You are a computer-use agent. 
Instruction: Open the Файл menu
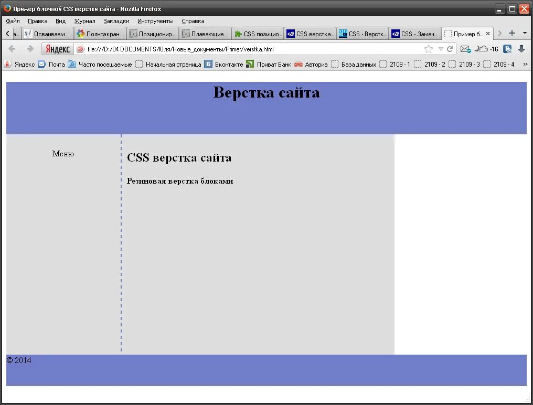coord(13,21)
